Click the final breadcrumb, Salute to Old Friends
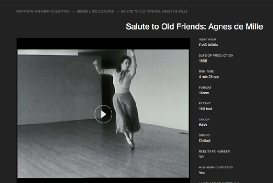 coord(154,11)
